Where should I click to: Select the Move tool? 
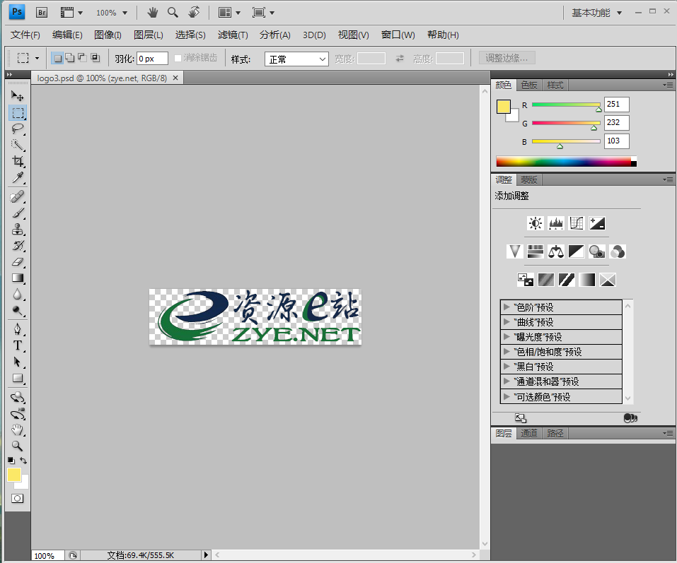17,95
